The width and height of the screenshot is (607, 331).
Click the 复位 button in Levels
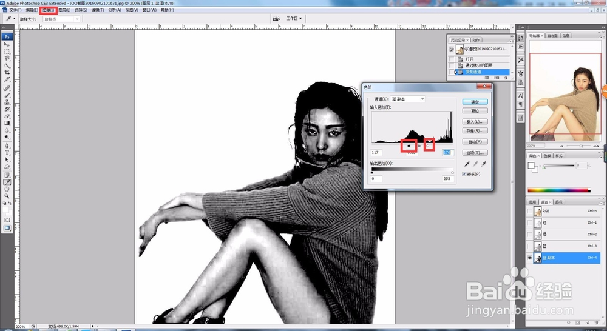(x=475, y=111)
